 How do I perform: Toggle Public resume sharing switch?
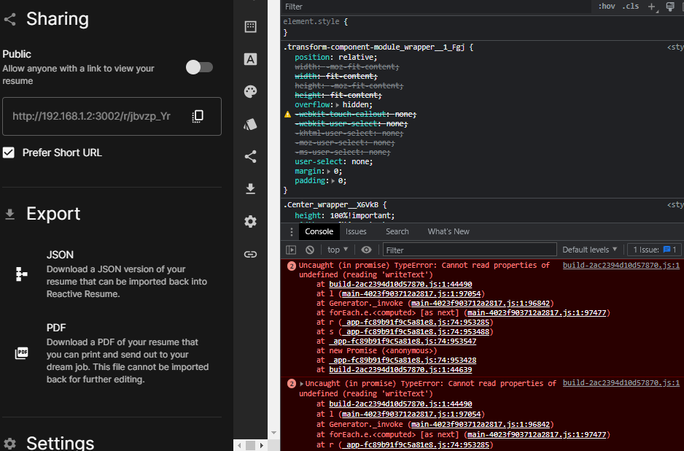199,67
